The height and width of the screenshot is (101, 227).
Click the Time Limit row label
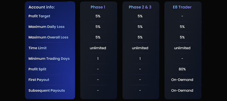(37, 48)
